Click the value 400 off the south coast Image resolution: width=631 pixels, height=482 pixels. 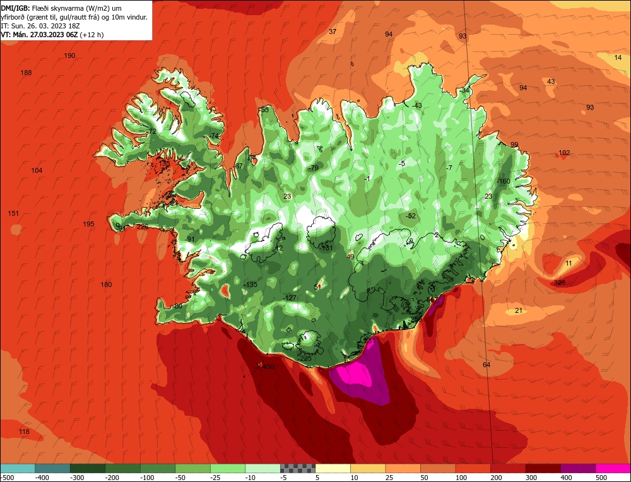(268, 367)
